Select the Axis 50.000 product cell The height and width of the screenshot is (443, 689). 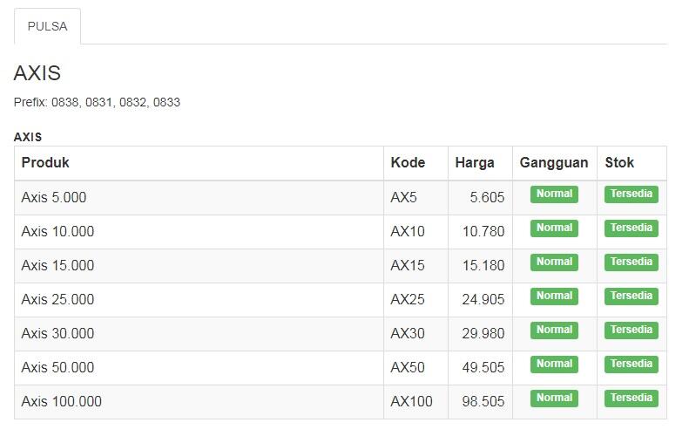pyautogui.click(x=199, y=368)
